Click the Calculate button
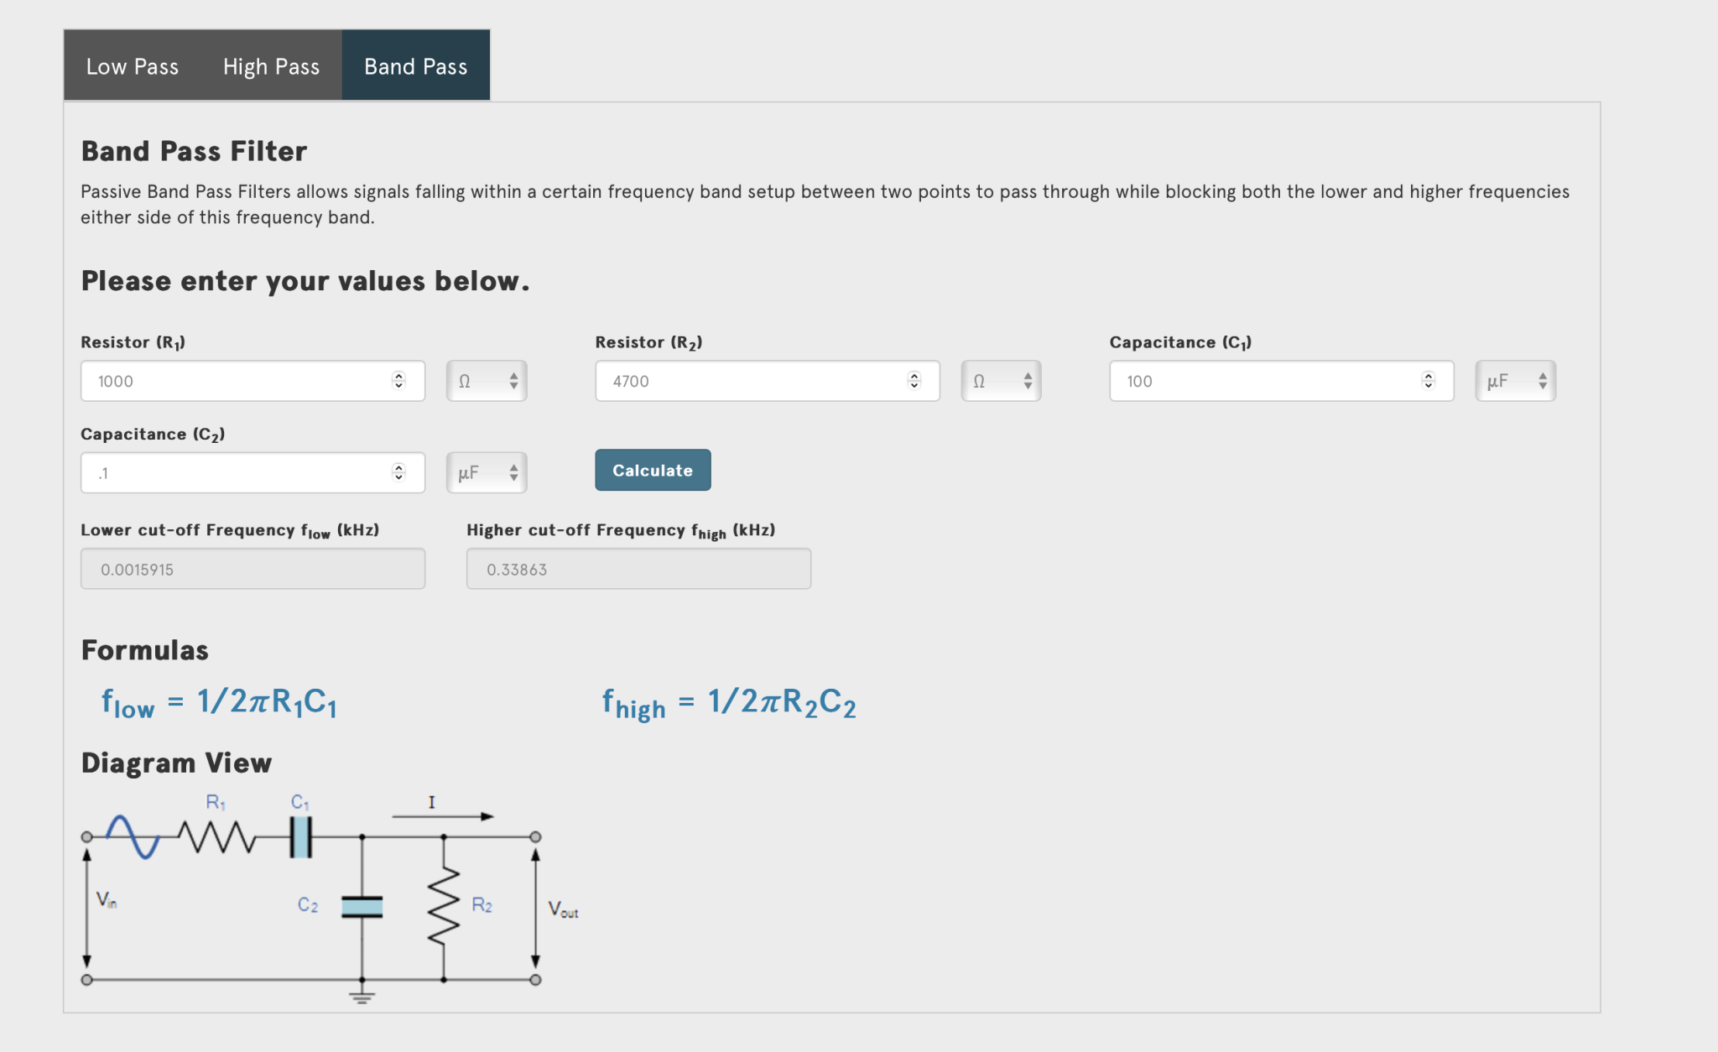 653,470
